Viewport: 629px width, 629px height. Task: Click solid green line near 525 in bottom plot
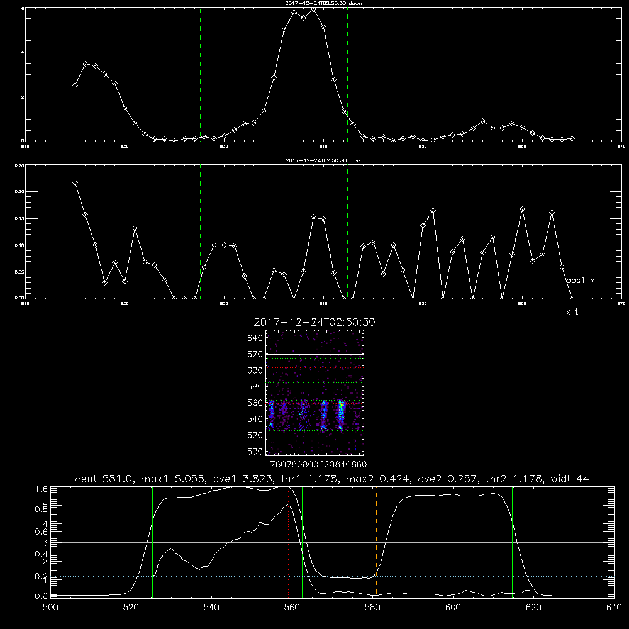pos(152,542)
